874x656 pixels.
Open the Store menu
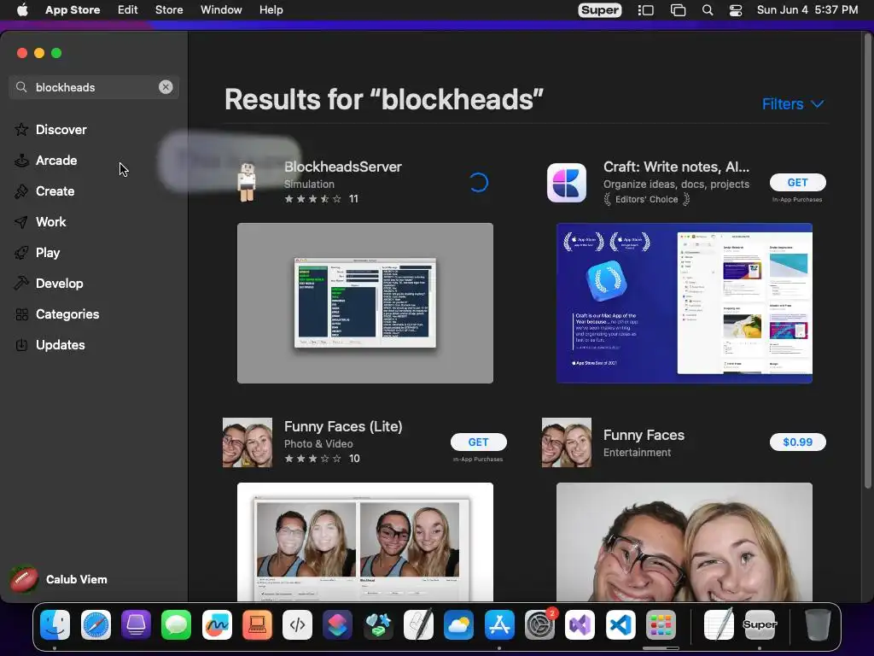[169, 10]
